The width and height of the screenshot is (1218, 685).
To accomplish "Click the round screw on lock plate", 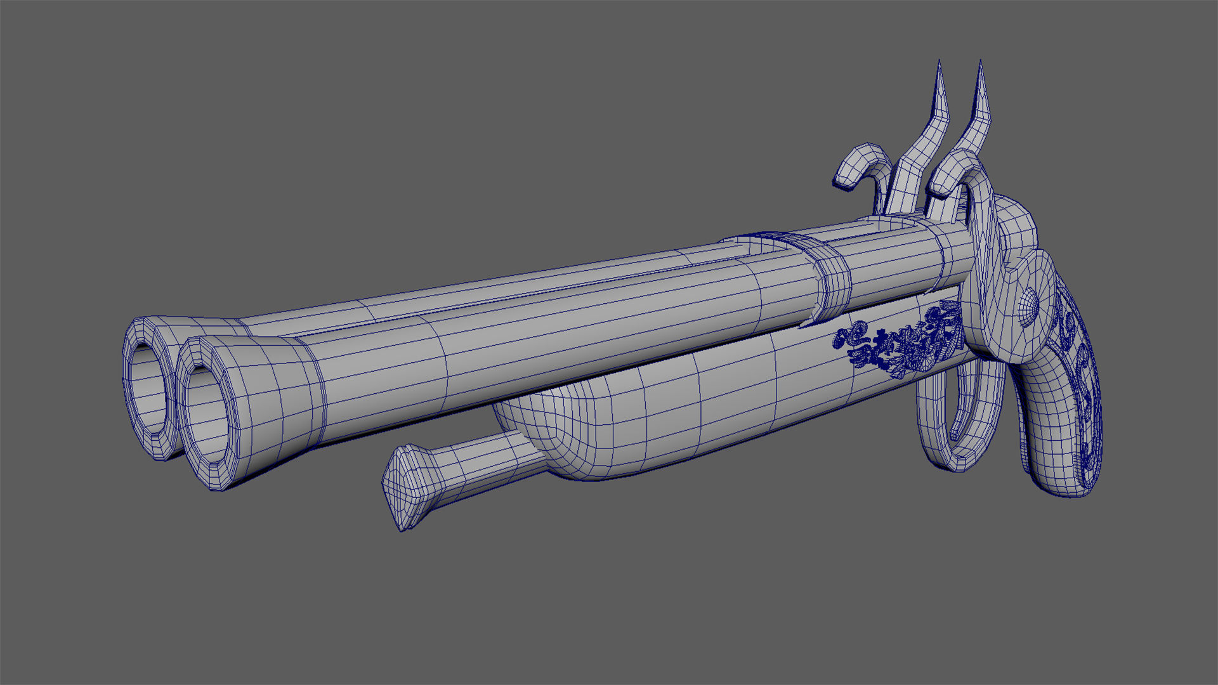I will 1028,308.
